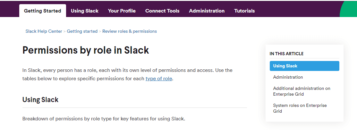Open the Getting Started tab
This screenshot has width=357, height=130.
pos(42,11)
